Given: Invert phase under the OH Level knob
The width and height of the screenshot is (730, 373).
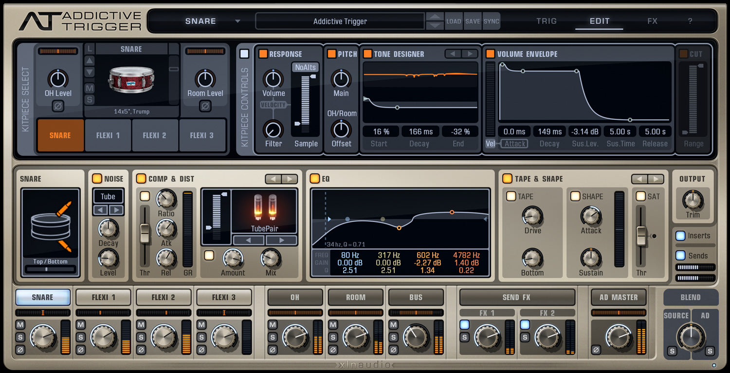Looking at the screenshot, I should click(58, 107).
